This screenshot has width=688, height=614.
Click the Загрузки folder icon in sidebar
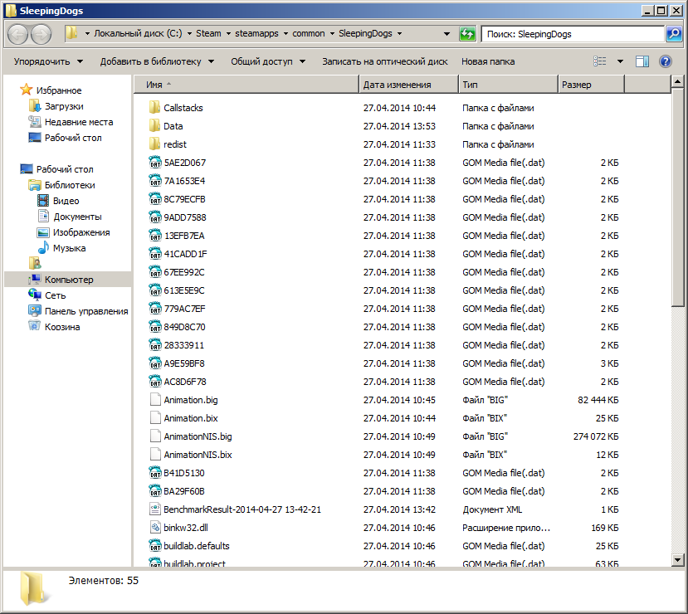(35, 105)
